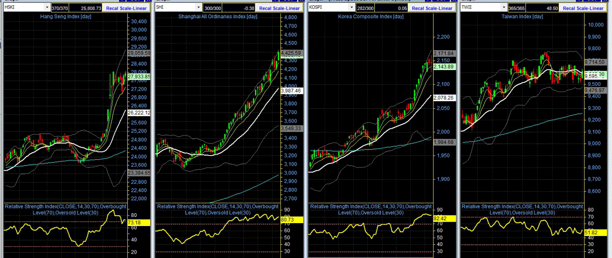Image resolution: width=612 pixels, height=258 pixels.
Task: Click the Shanghai All Ordinaries Index [day] title
Action: click(218, 17)
